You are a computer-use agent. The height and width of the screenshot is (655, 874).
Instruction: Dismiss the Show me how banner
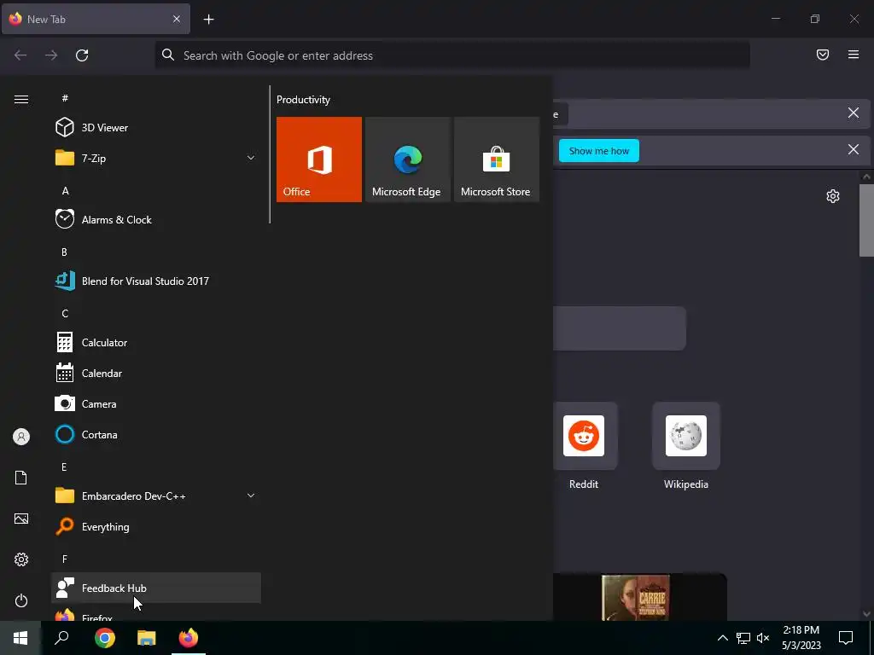(x=854, y=149)
